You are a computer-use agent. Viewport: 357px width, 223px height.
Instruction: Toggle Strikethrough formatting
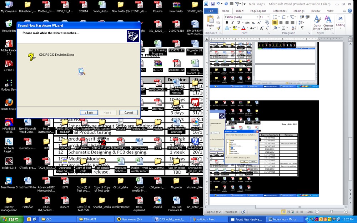(247, 22)
